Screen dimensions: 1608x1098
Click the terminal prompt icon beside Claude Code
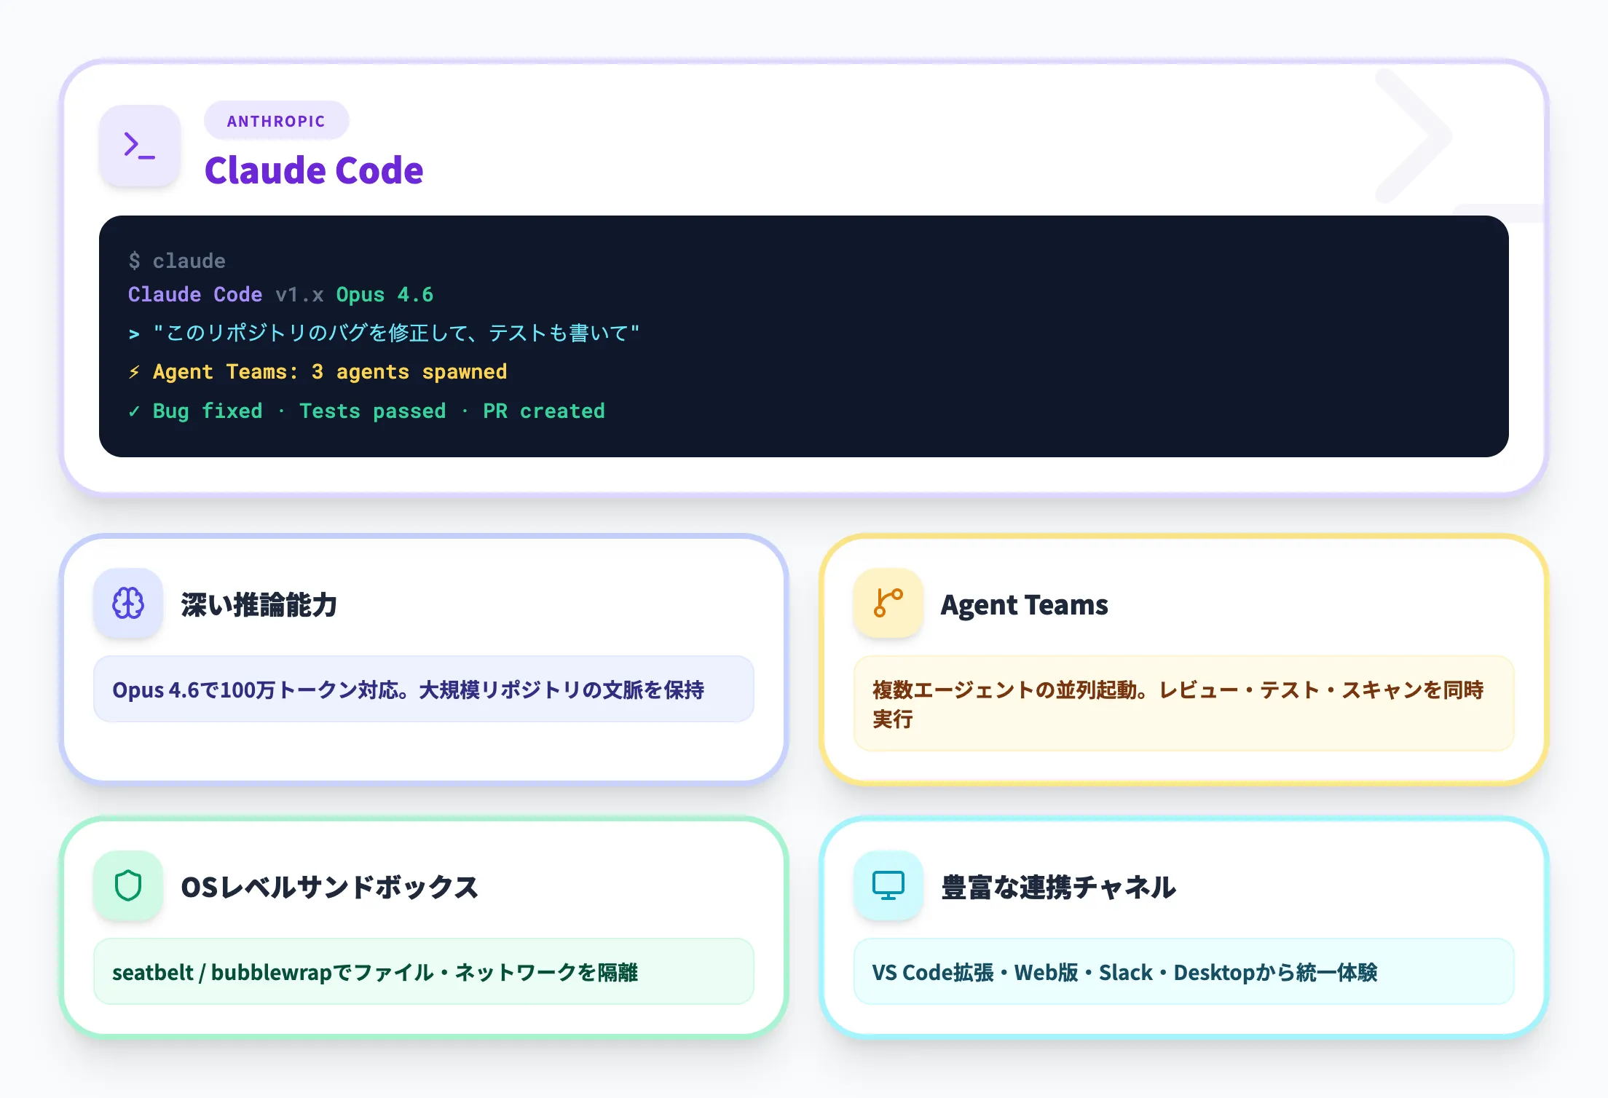pyautogui.click(x=139, y=146)
